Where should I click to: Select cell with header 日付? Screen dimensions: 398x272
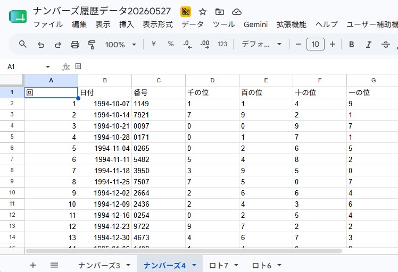point(105,92)
